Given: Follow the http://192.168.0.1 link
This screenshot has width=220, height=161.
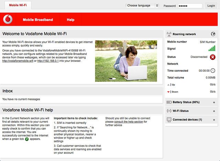Looking at the screenshot, I should (48, 61).
